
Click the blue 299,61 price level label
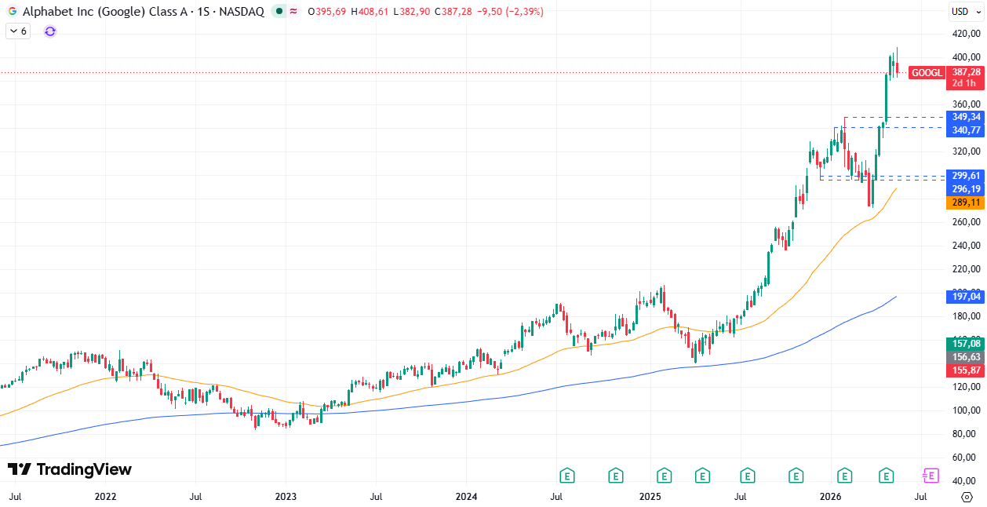967,176
